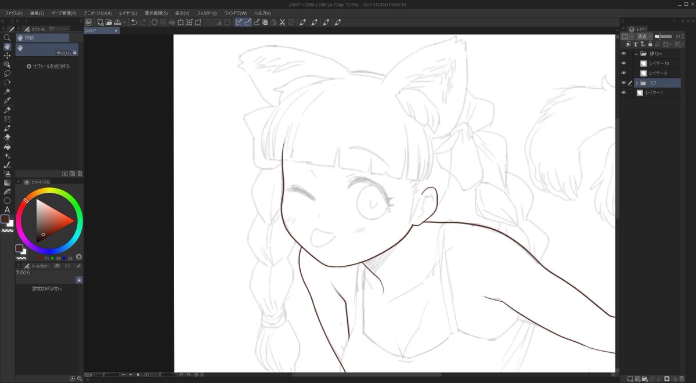Select the Zoom magnifier tool
Screen dimensions: 696x383
[x=7, y=38]
